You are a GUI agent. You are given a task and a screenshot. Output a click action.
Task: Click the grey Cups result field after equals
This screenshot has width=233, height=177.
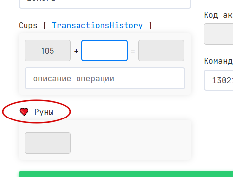[161, 51]
